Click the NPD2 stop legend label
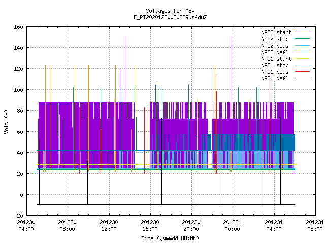The image size is (325, 243). 275,39
